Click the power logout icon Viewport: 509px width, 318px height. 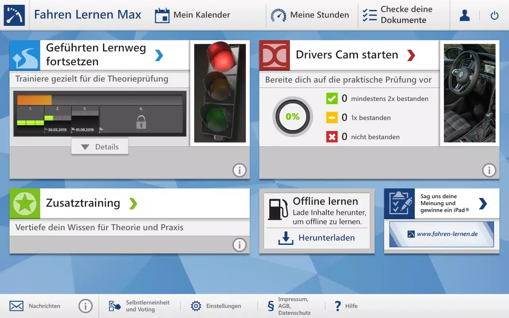tap(494, 16)
